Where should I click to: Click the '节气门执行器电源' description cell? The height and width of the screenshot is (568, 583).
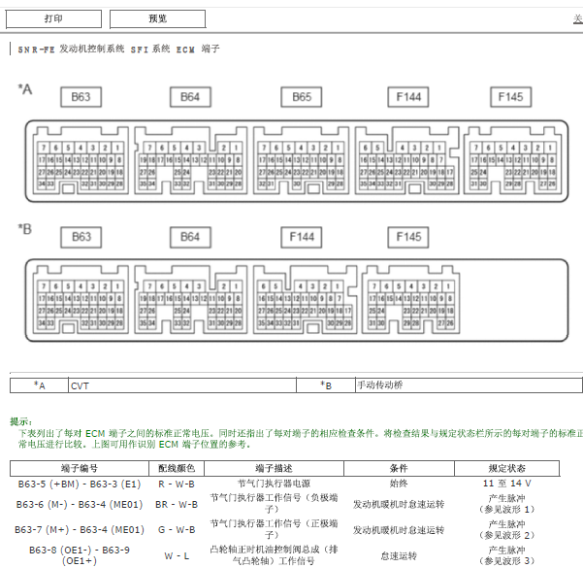click(274, 484)
